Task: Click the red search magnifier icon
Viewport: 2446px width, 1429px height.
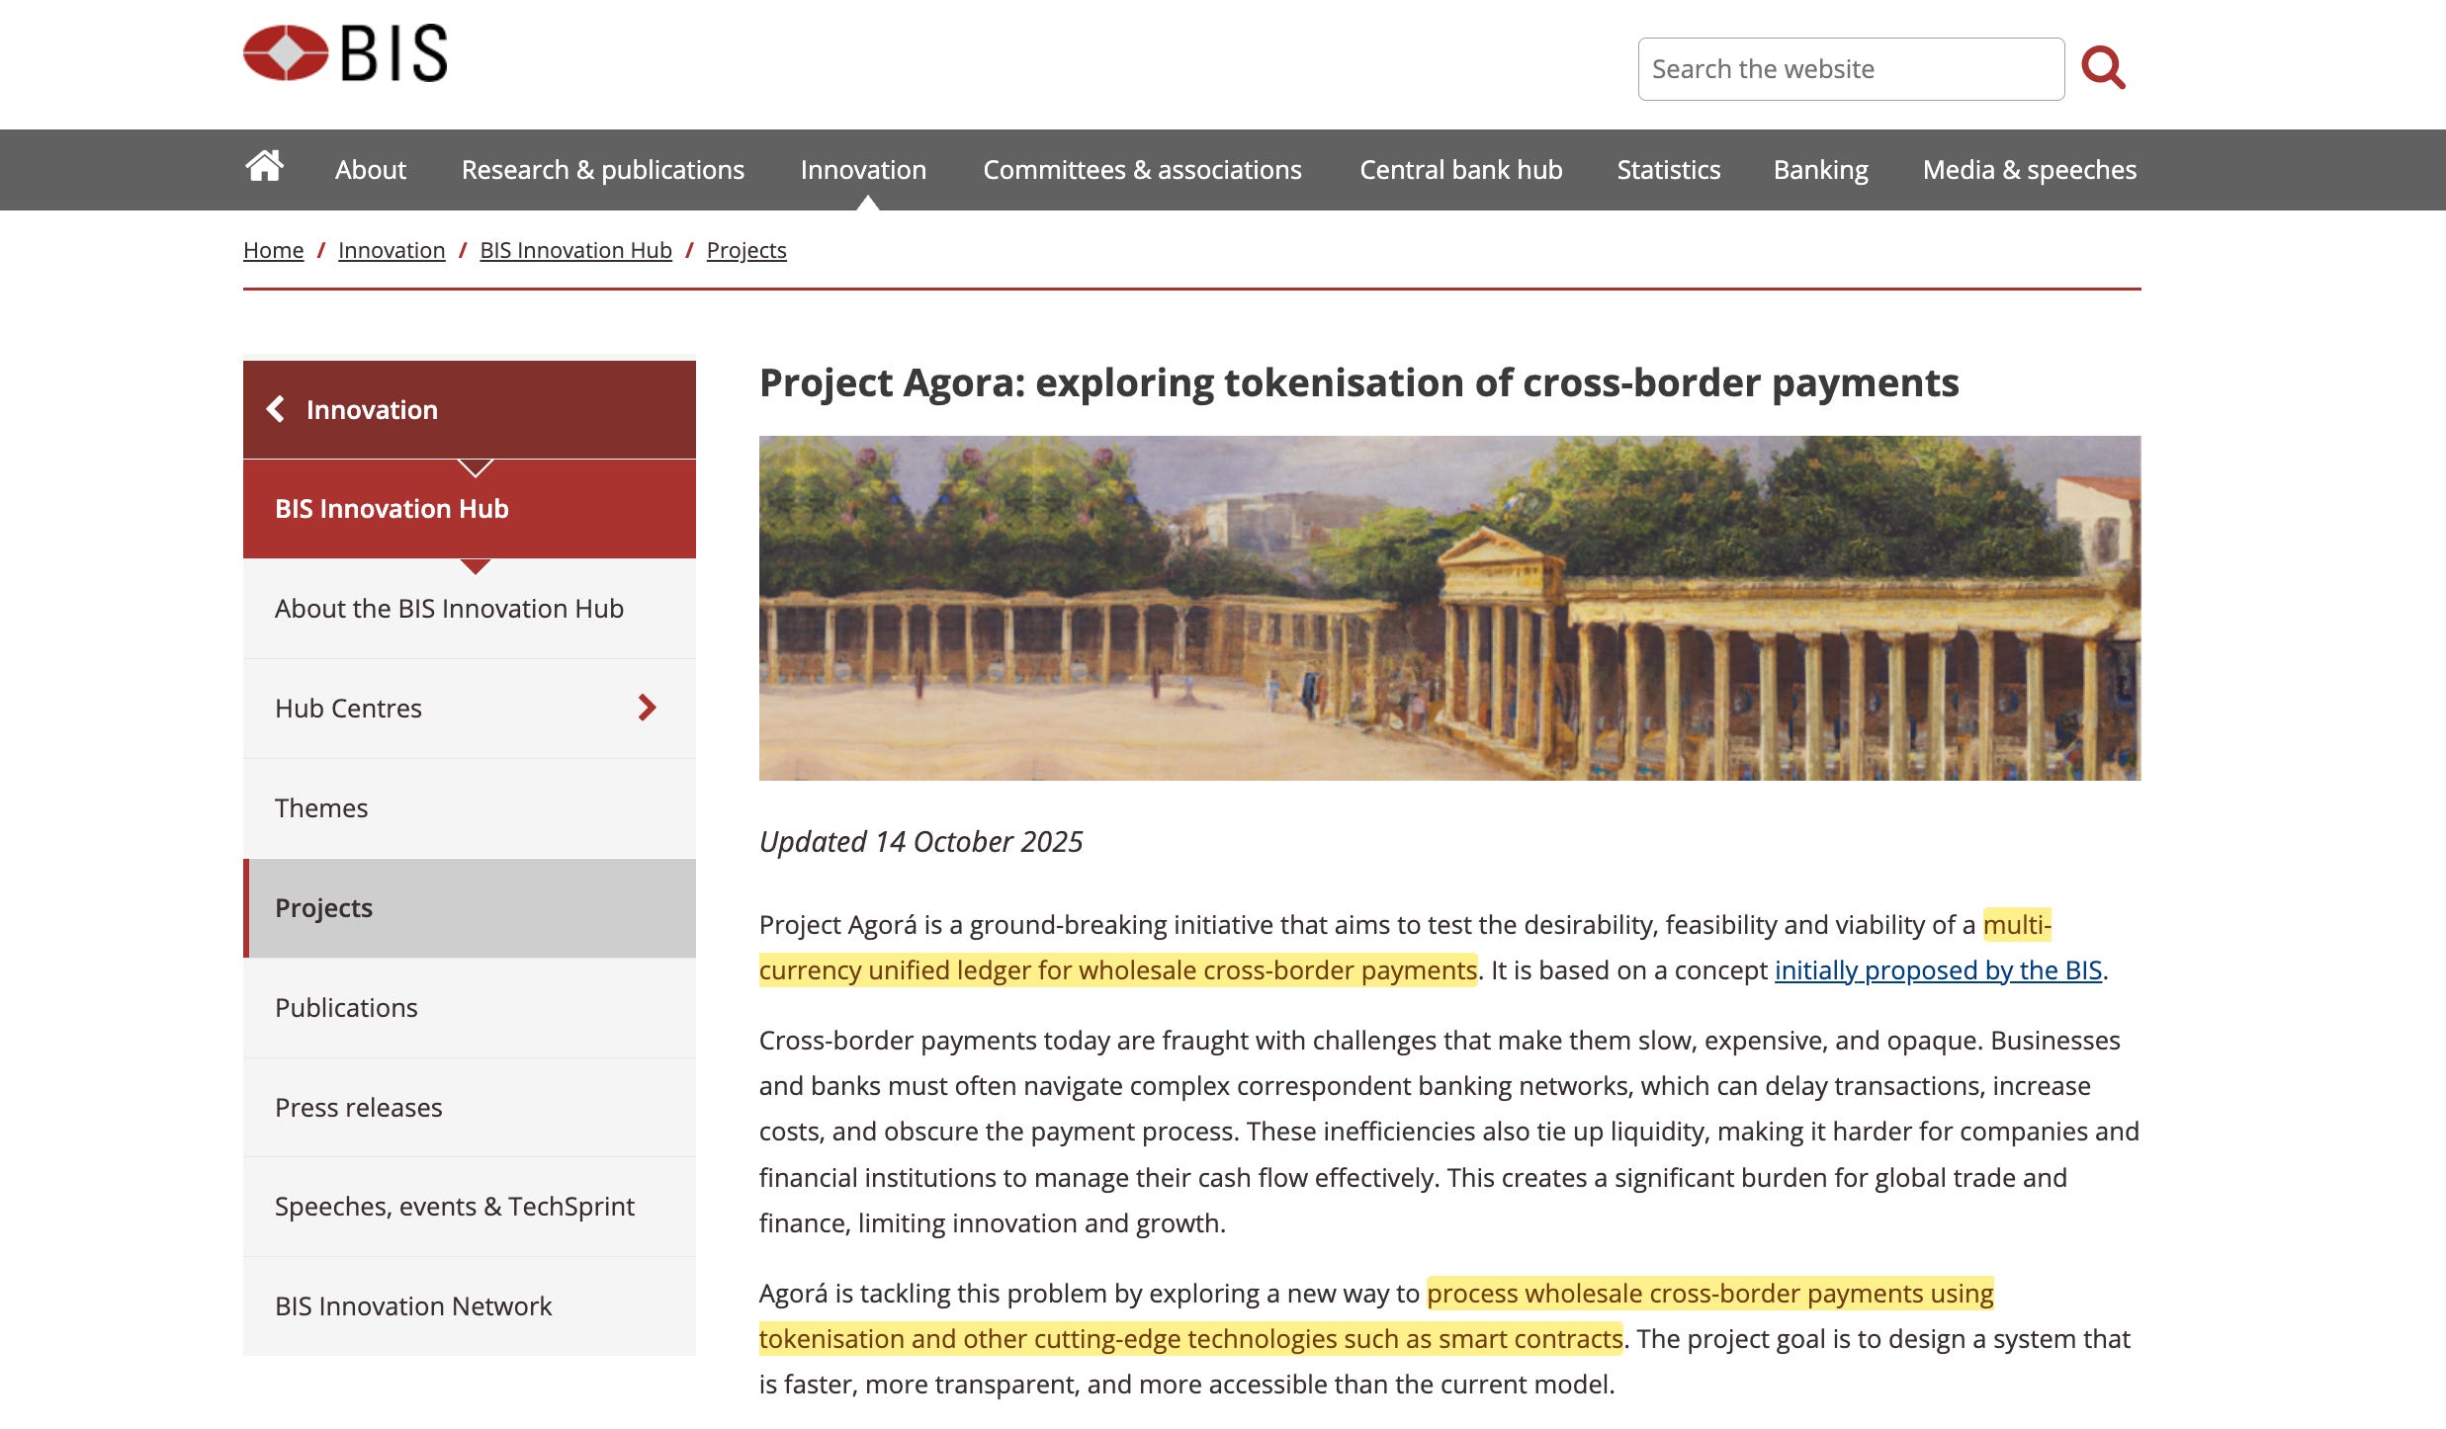Action: (x=2103, y=68)
